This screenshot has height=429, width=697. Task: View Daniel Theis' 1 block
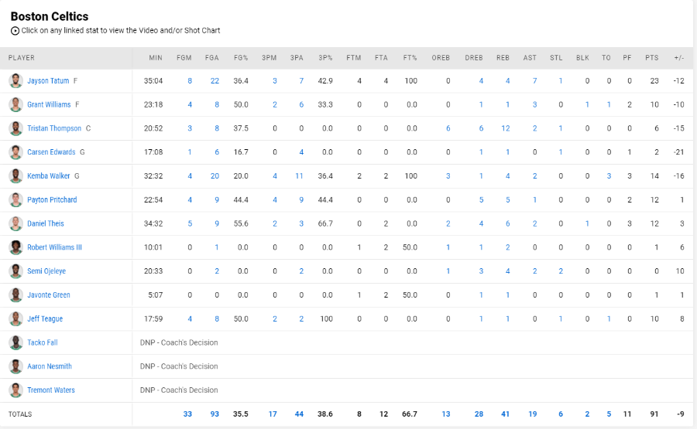click(x=587, y=223)
